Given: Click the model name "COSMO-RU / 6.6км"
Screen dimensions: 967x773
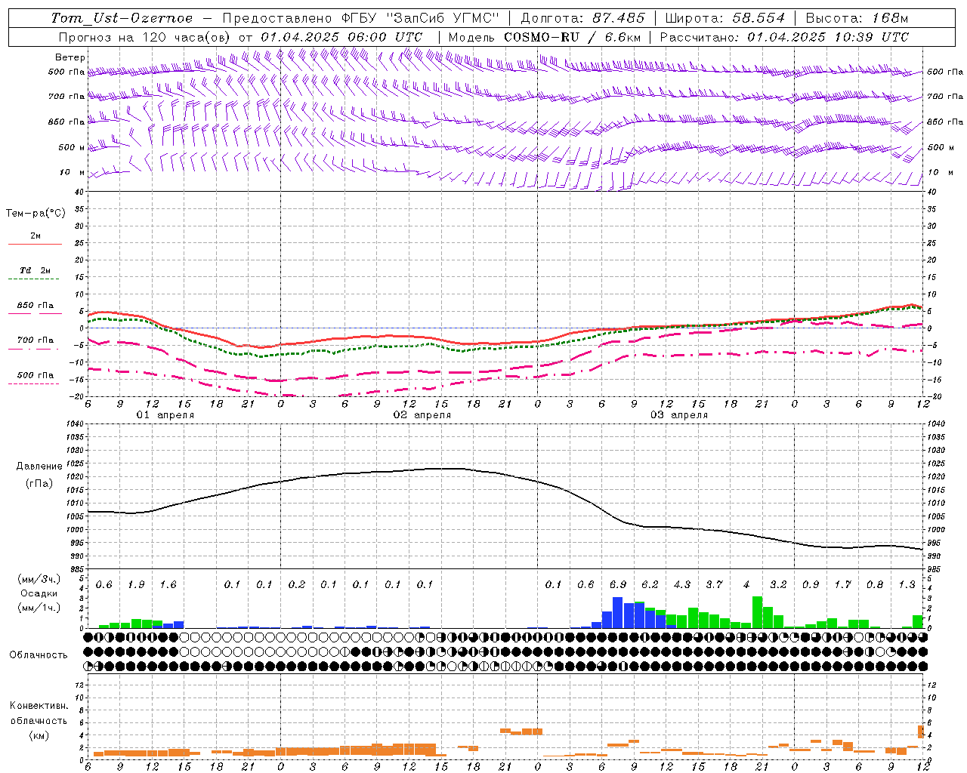Looking at the screenshot, I should [x=573, y=37].
